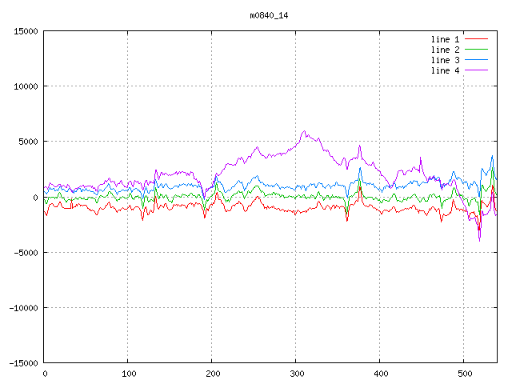Viewport: 512px width, 384px height.
Task: Click the y-axis label 10000
Action: pos(26,86)
